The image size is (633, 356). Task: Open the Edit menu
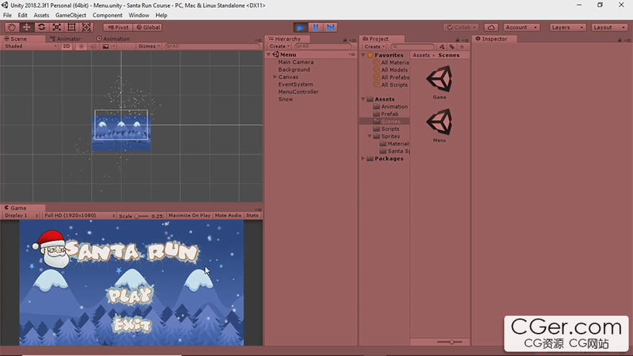tap(22, 15)
